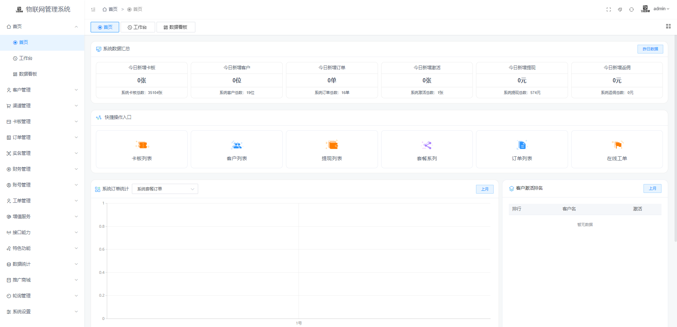Click the 实名管理 scan icon
Viewport: 677px width, 327px height.
pos(9,153)
